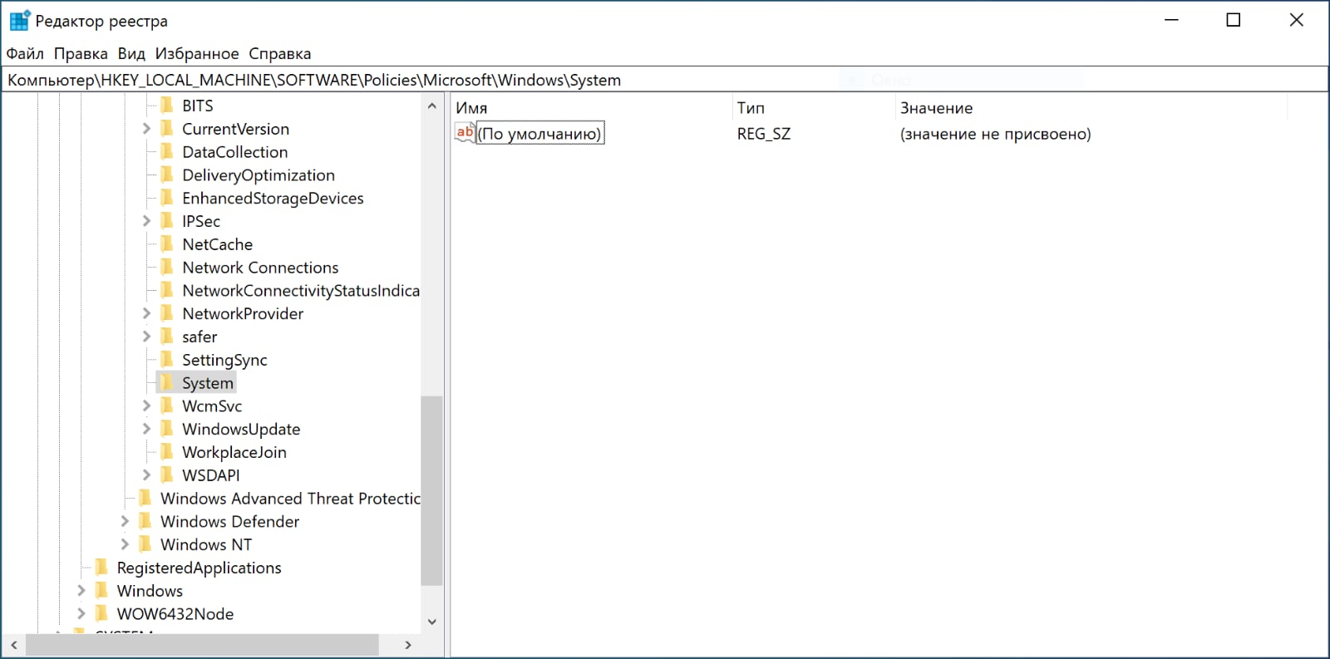This screenshot has width=1330, height=659.
Task: Expand the CurrentVersion key
Action: pos(146,129)
